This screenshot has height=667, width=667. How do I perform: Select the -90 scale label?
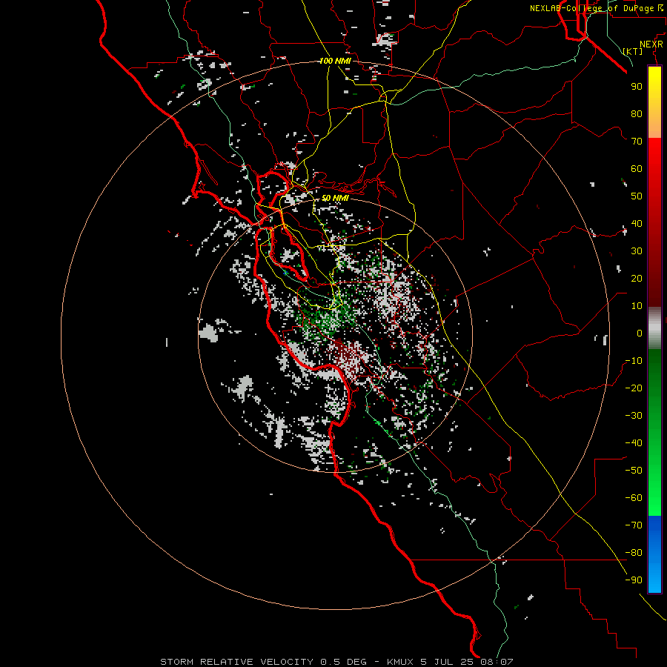coord(634,580)
